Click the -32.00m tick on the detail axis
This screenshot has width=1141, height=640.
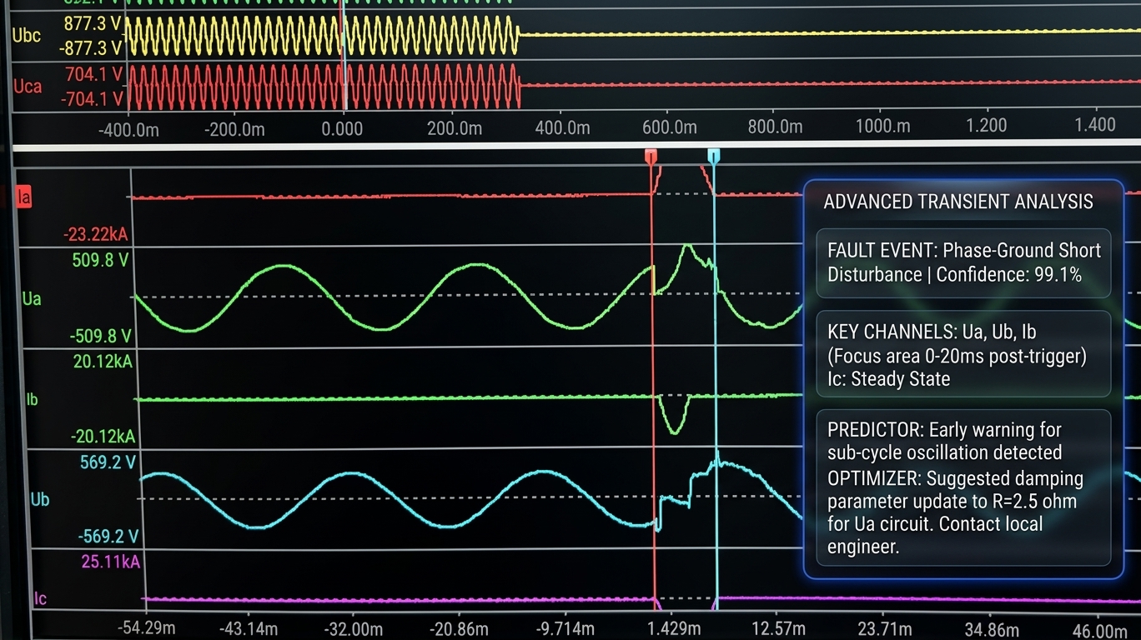point(352,628)
